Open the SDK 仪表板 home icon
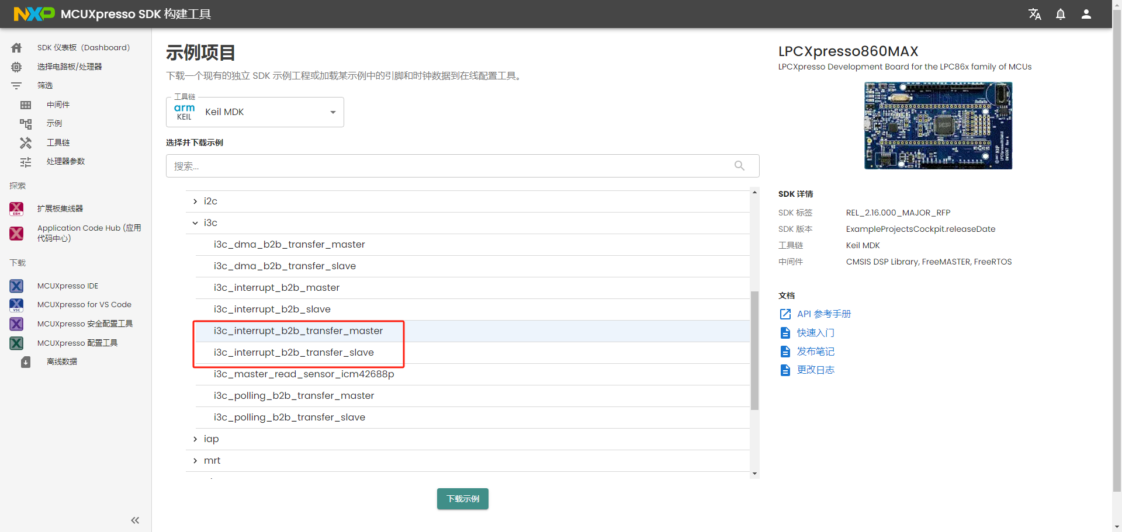 pos(16,47)
